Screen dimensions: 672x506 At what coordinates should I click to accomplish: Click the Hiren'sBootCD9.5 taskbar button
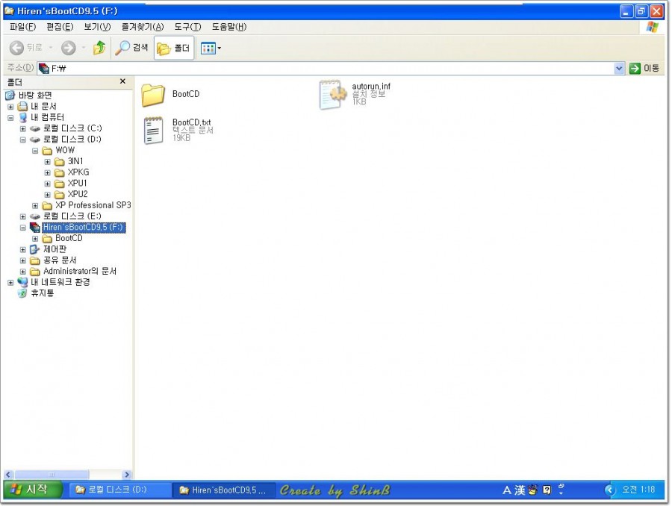(x=223, y=490)
